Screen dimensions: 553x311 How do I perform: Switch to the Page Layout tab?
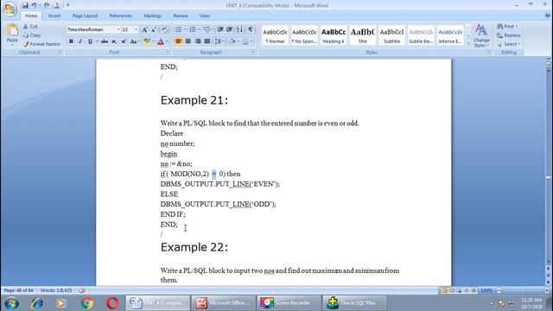pyautogui.click(x=85, y=16)
